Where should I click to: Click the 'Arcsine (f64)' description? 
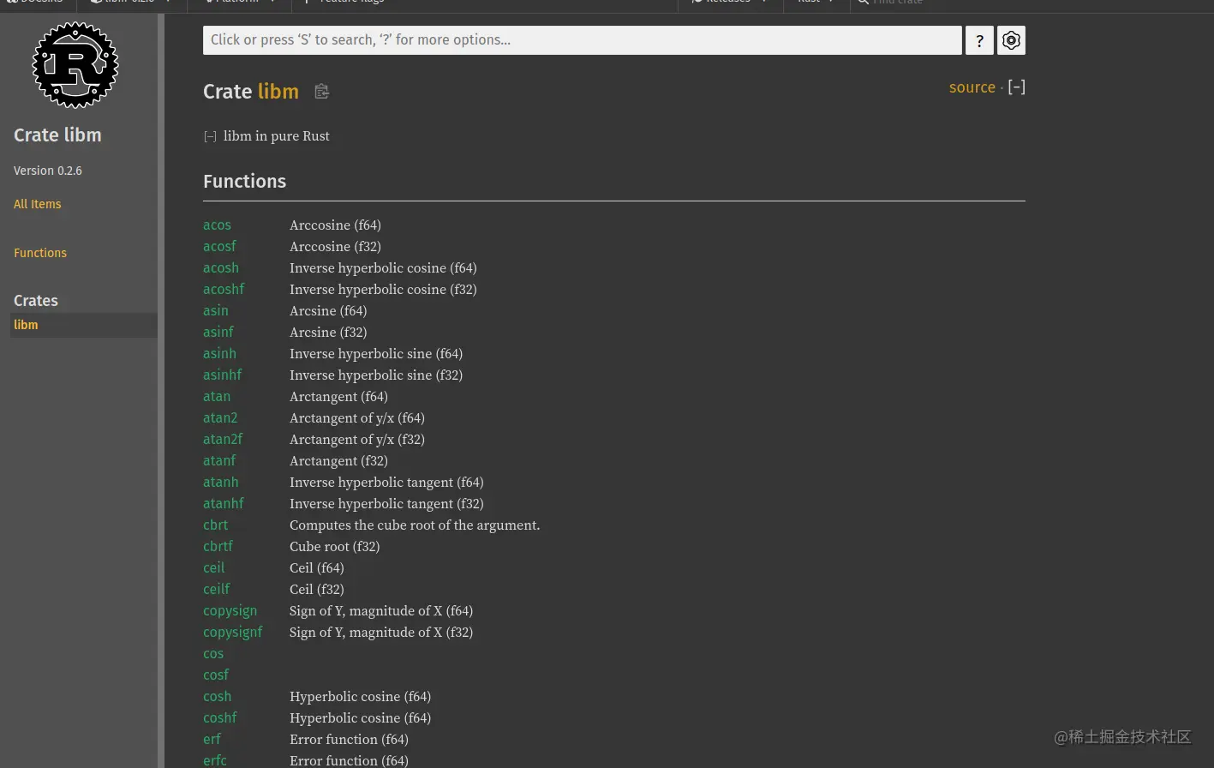(x=328, y=310)
